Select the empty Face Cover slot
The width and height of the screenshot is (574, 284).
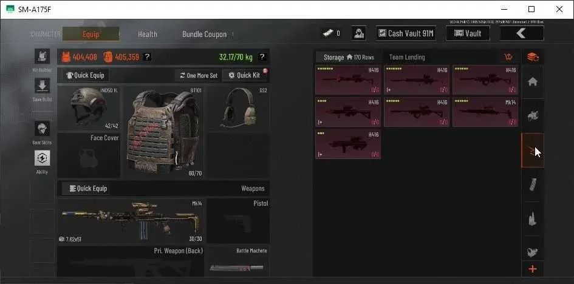[89, 155]
